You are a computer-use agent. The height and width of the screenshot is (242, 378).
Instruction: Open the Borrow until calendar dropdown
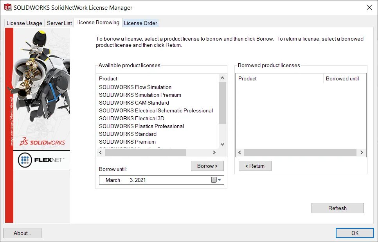pos(216,180)
